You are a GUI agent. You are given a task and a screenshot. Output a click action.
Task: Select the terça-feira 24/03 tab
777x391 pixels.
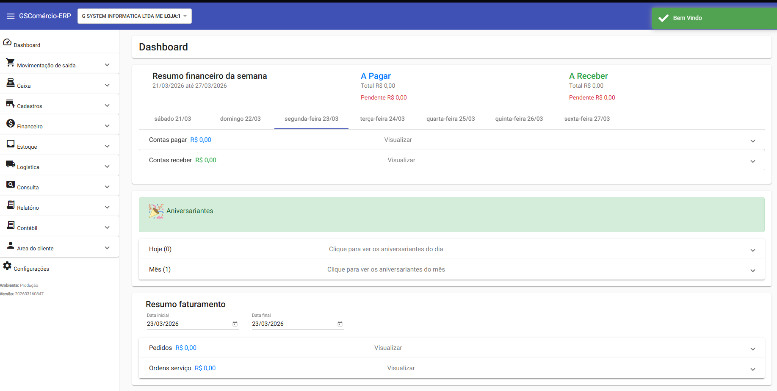[382, 119]
